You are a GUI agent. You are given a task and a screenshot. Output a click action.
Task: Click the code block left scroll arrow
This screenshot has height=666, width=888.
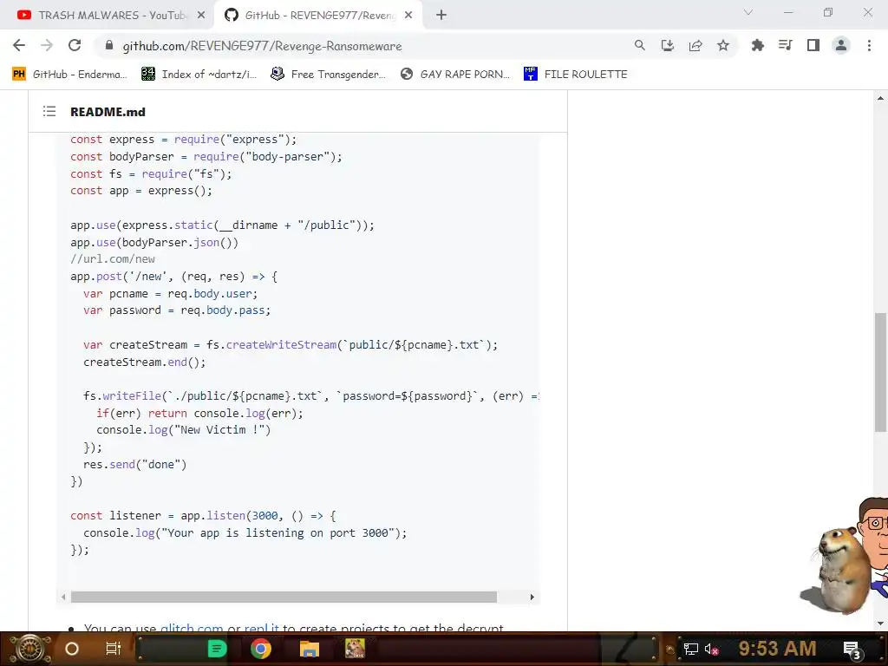63,597
